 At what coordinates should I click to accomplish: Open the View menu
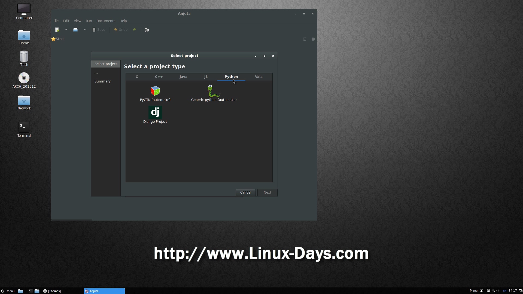coord(77,21)
